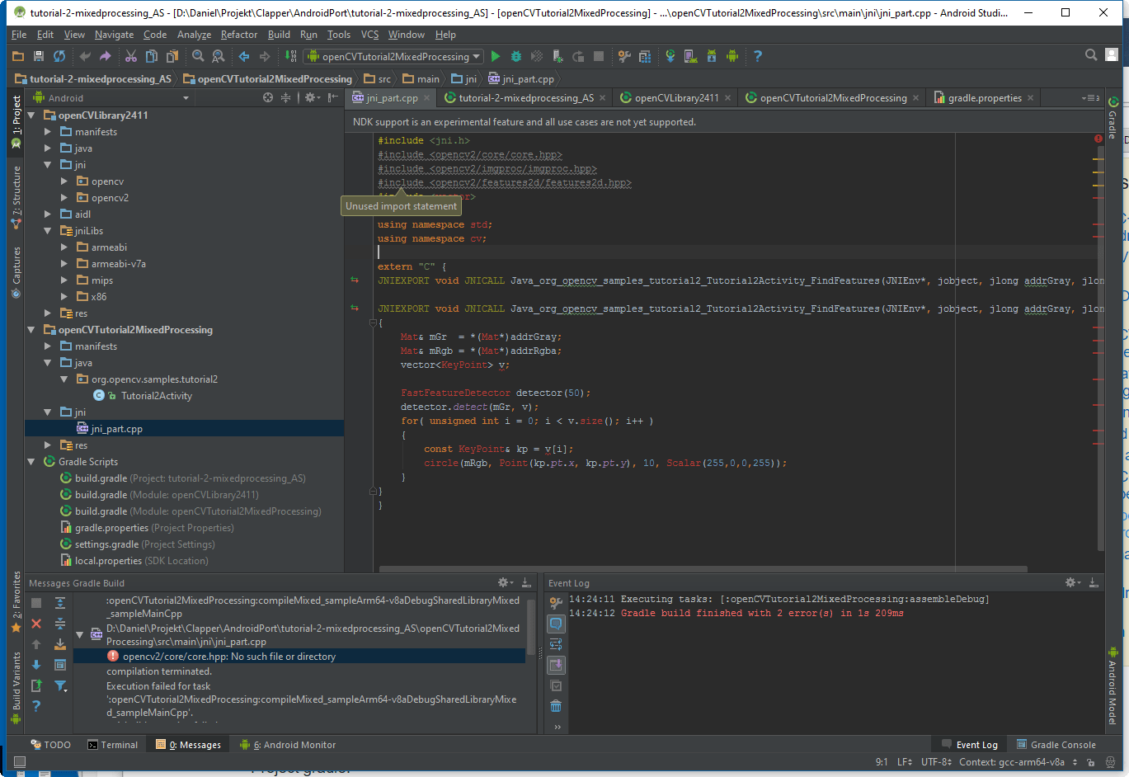Screen dimensions: 1129x777
Task: Open the Refactor menu
Action: click(x=239, y=35)
